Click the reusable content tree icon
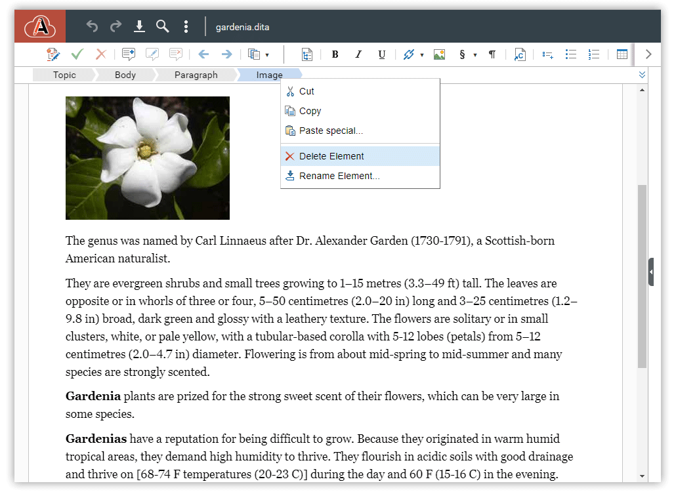 [x=307, y=54]
